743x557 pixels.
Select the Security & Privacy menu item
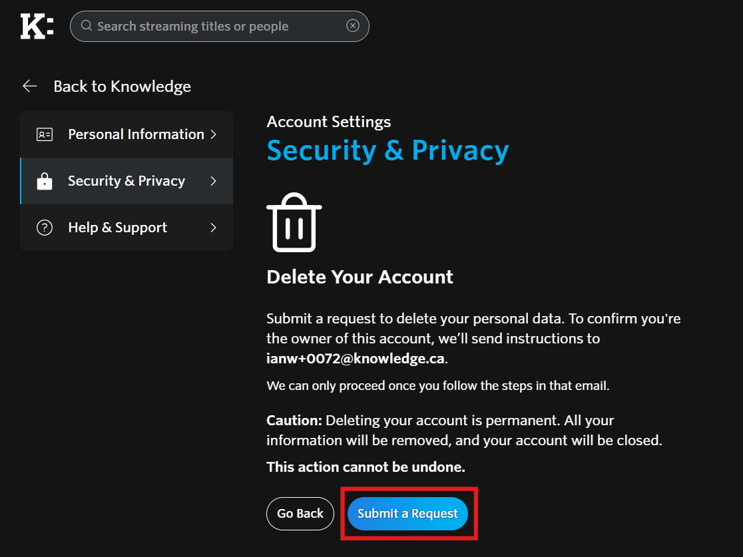click(x=126, y=181)
